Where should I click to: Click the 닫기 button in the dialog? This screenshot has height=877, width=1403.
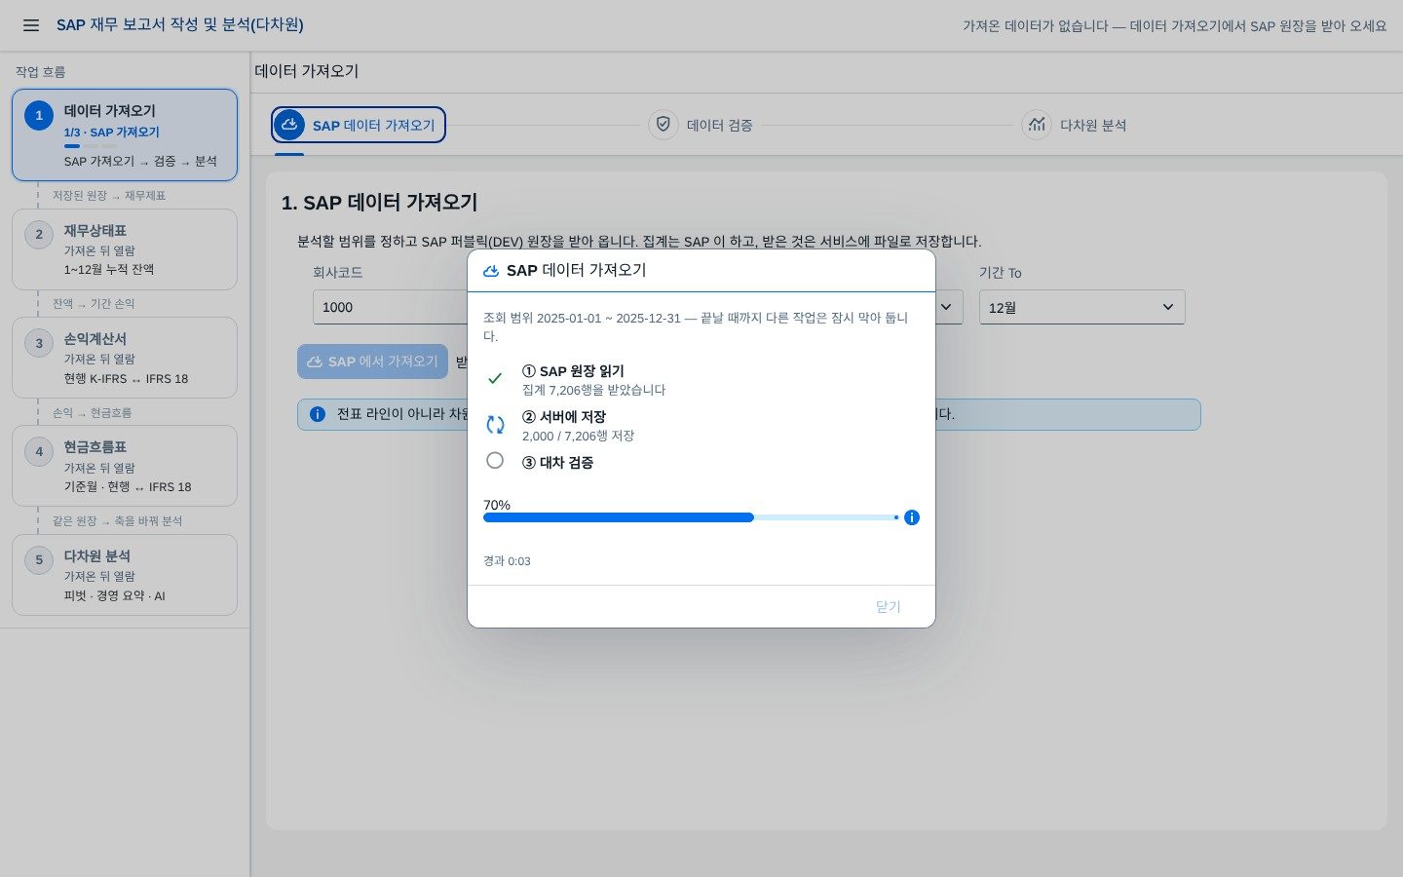(x=888, y=607)
